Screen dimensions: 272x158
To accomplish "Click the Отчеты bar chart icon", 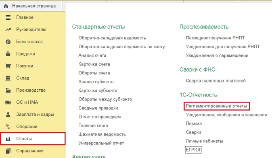I will tap(8, 139).
